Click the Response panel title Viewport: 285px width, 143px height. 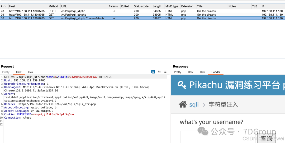(x=180, y=67)
